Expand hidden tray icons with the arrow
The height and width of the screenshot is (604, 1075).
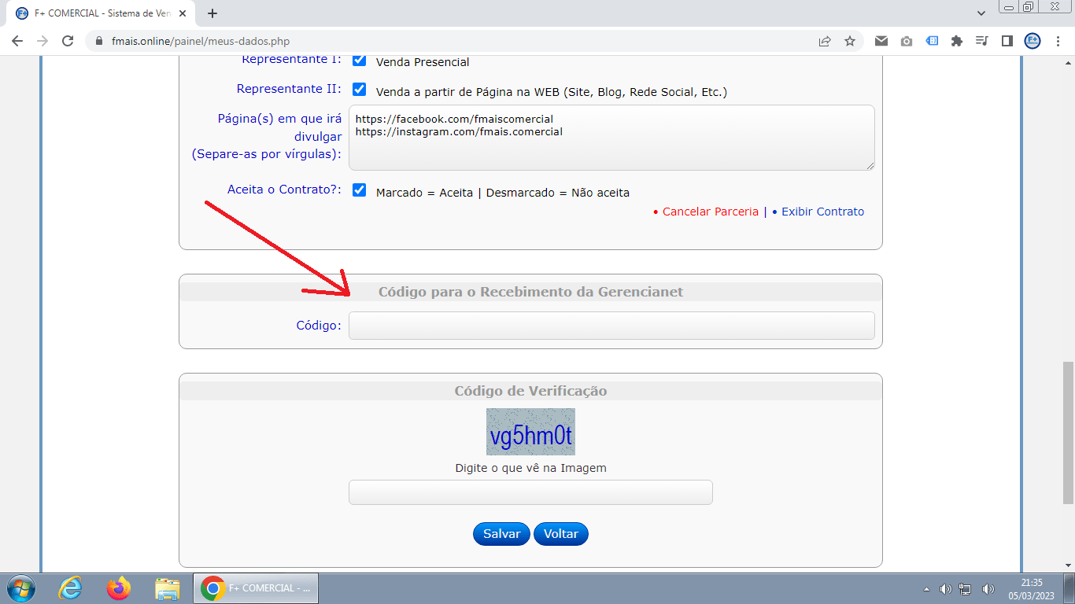[x=926, y=587]
